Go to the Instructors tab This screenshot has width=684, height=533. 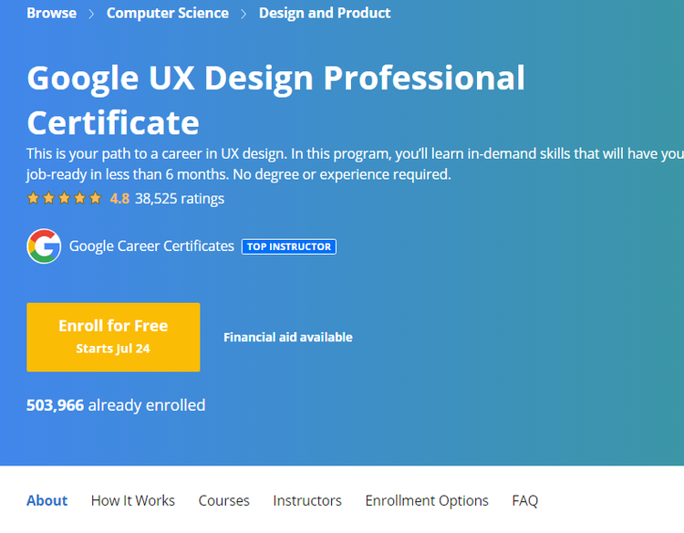[x=307, y=500]
